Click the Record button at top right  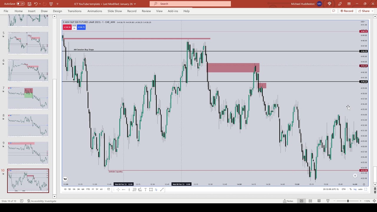pyautogui.click(x=347, y=11)
